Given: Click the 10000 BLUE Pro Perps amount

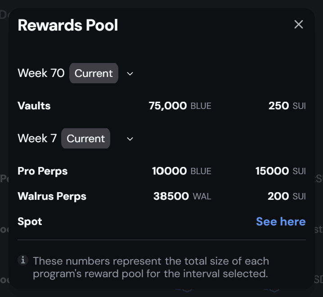Looking at the screenshot, I should (181, 171).
